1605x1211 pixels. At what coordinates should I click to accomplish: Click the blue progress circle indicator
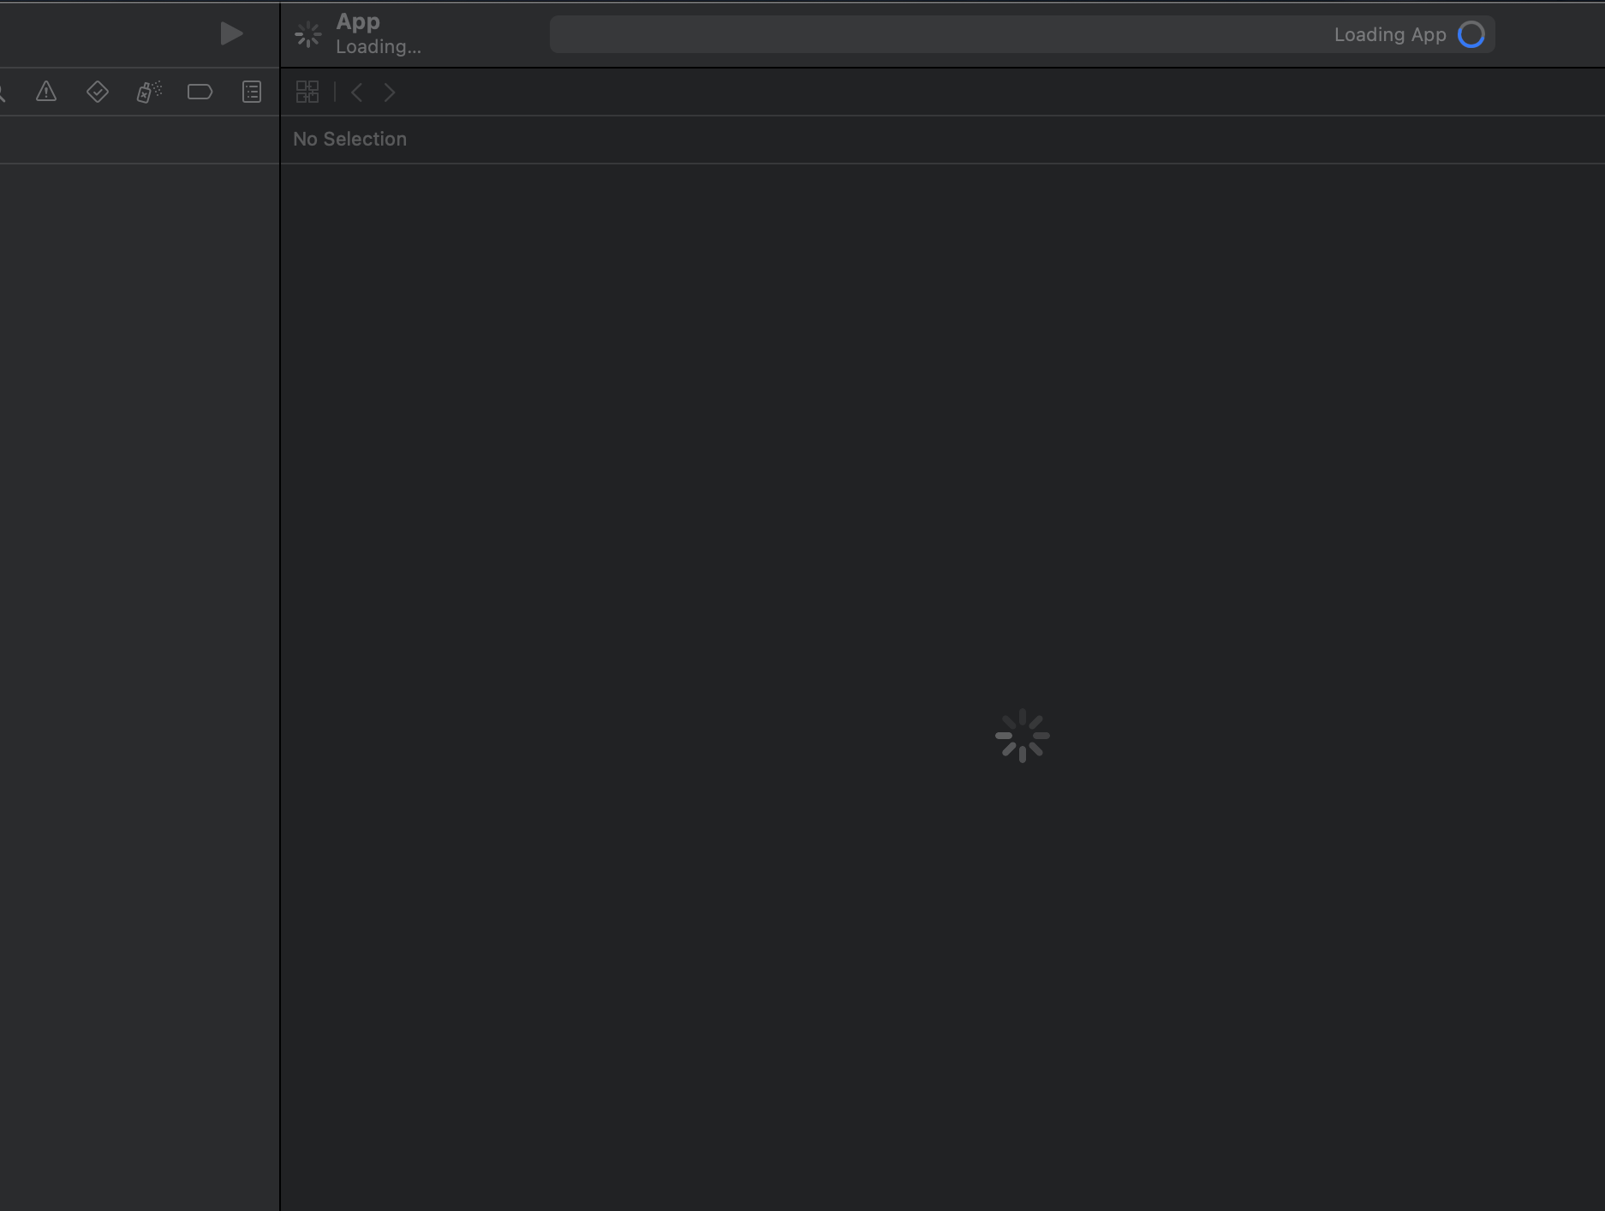[1471, 34]
